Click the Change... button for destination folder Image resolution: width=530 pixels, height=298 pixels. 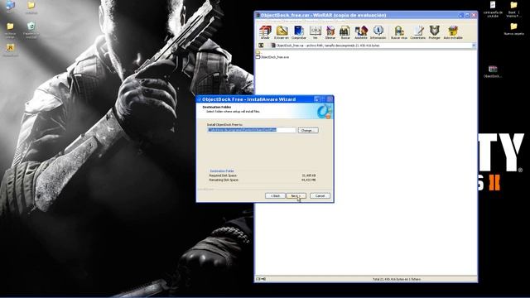(308, 130)
